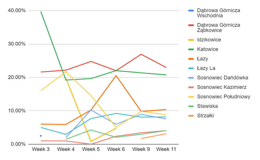Click the 20.00% y-axis label
This screenshot has height=160, width=260.
(17, 77)
